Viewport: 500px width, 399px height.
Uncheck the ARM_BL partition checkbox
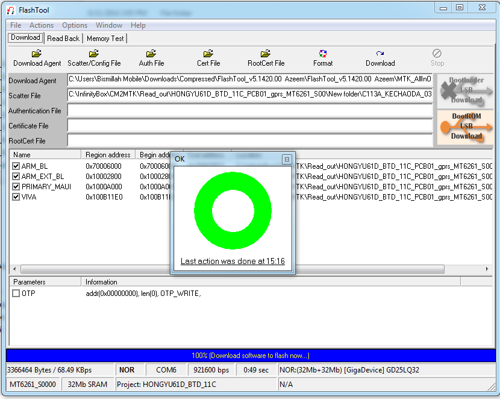[x=16, y=166]
